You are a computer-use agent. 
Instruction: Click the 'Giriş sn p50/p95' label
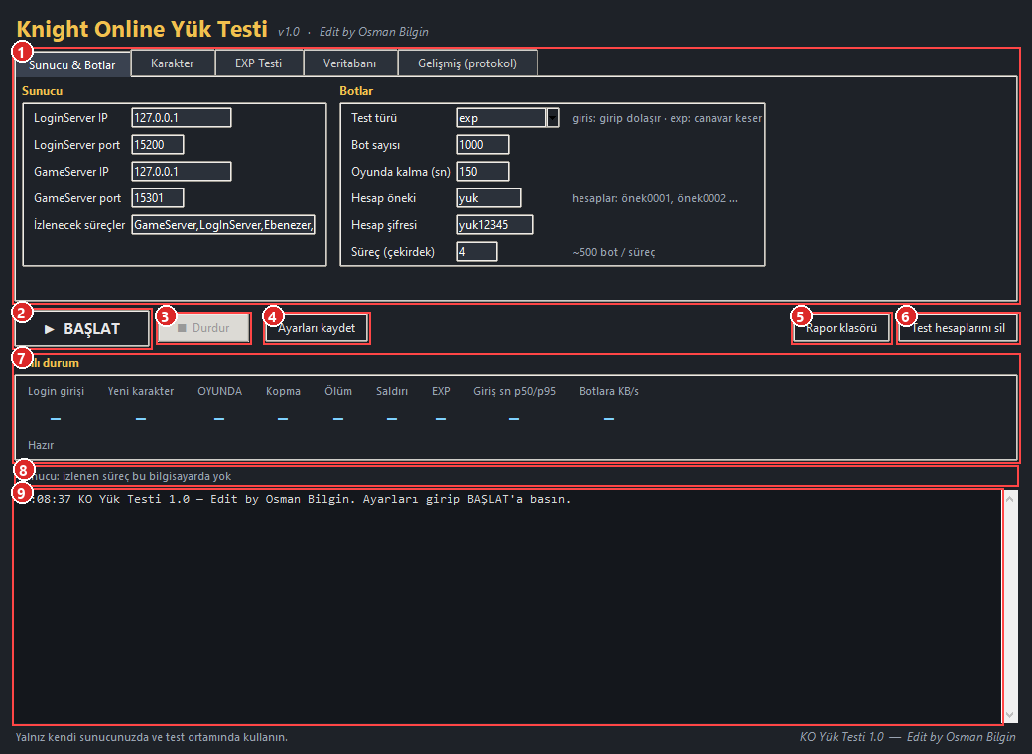click(x=514, y=391)
